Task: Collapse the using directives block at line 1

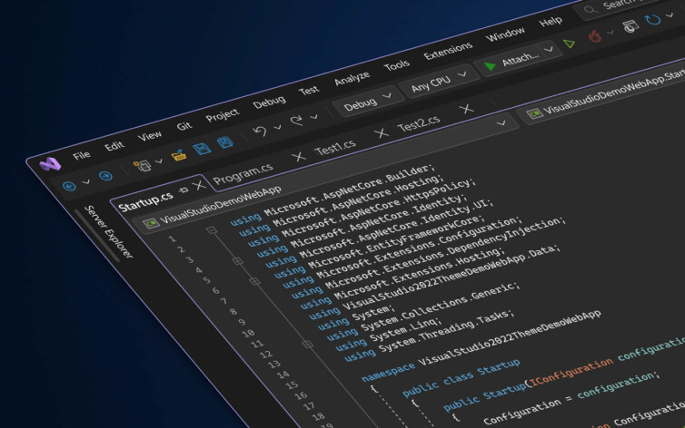Action: pyautogui.click(x=212, y=230)
